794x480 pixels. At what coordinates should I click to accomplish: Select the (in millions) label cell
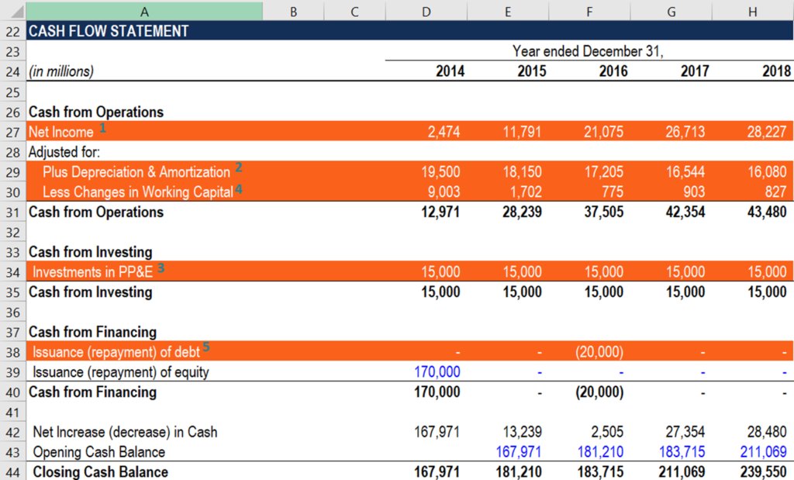pos(62,71)
